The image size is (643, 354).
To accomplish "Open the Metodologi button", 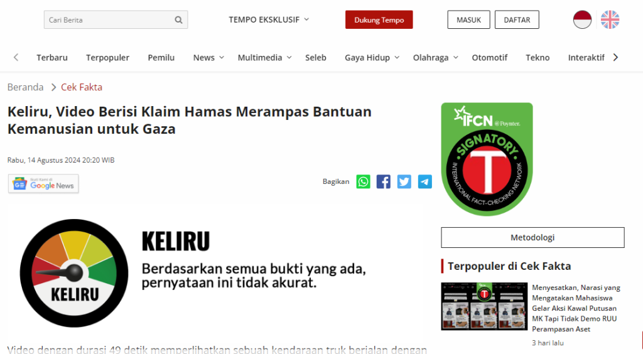I will tap(532, 238).
